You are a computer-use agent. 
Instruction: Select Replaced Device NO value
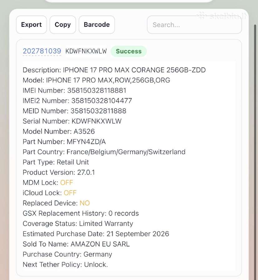tap(85, 203)
